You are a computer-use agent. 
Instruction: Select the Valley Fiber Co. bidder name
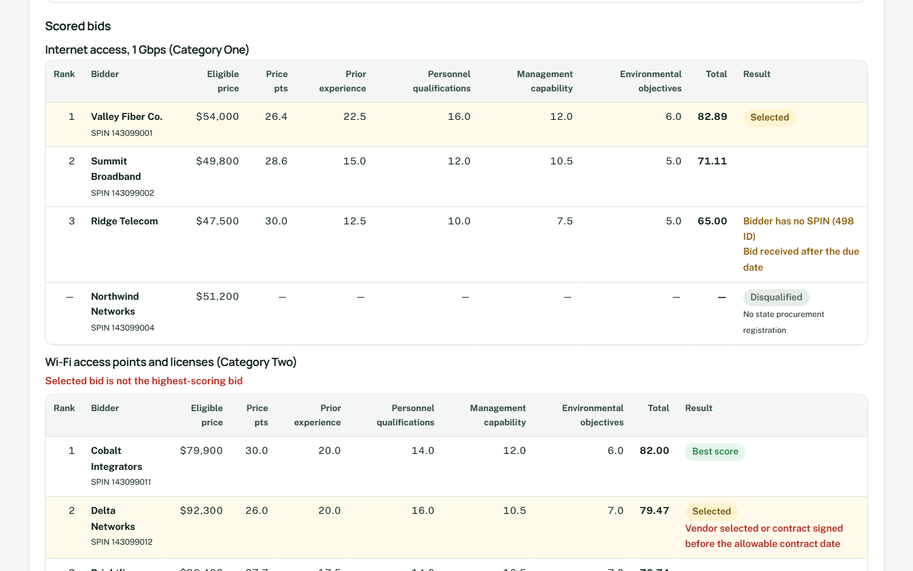pos(127,116)
